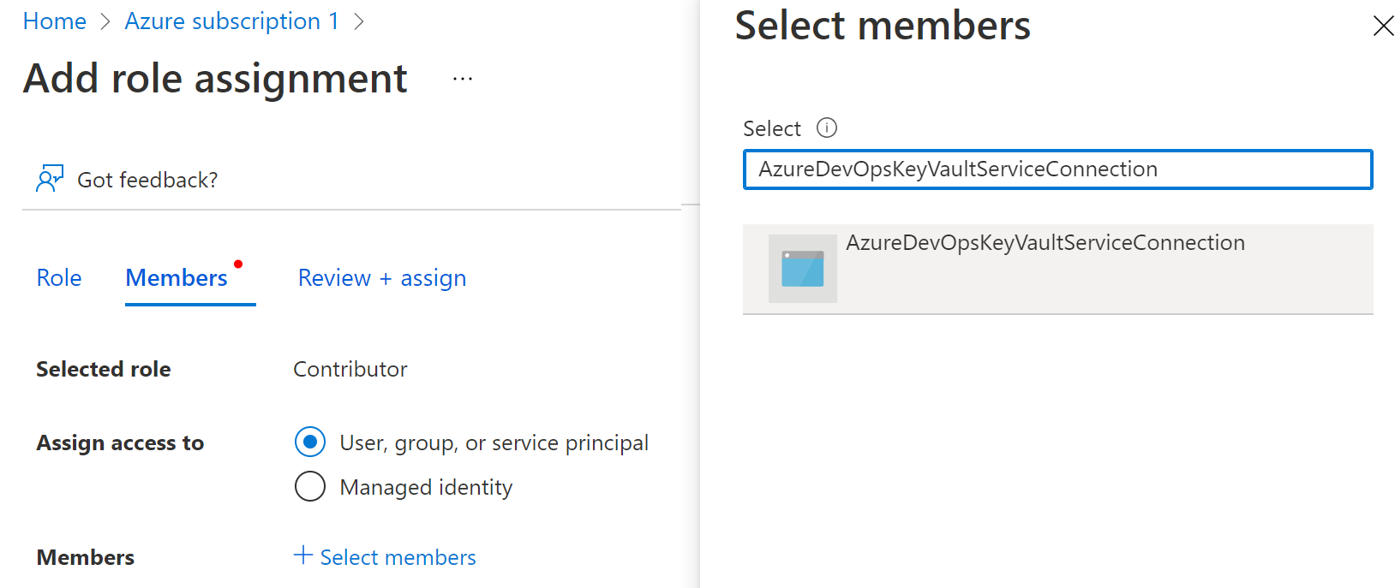The width and height of the screenshot is (1395, 588).
Task: Click the Selected role label
Action: click(104, 369)
